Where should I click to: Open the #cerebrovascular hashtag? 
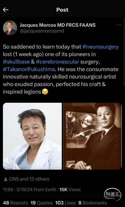click(x=57, y=62)
